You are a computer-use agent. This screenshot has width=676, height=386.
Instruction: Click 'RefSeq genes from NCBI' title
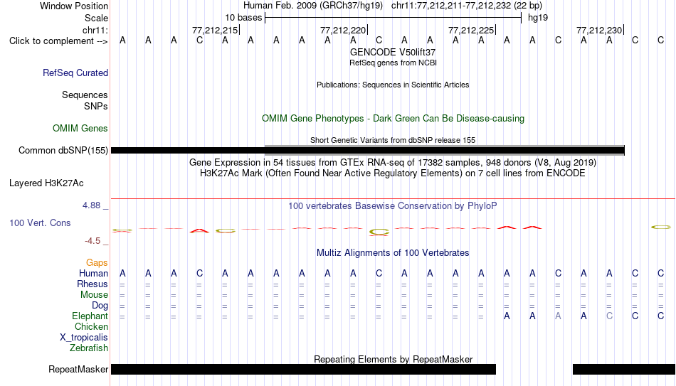pos(394,63)
